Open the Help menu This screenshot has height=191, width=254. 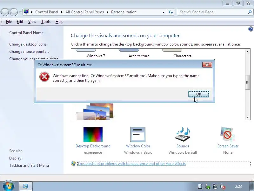coord(59,22)
